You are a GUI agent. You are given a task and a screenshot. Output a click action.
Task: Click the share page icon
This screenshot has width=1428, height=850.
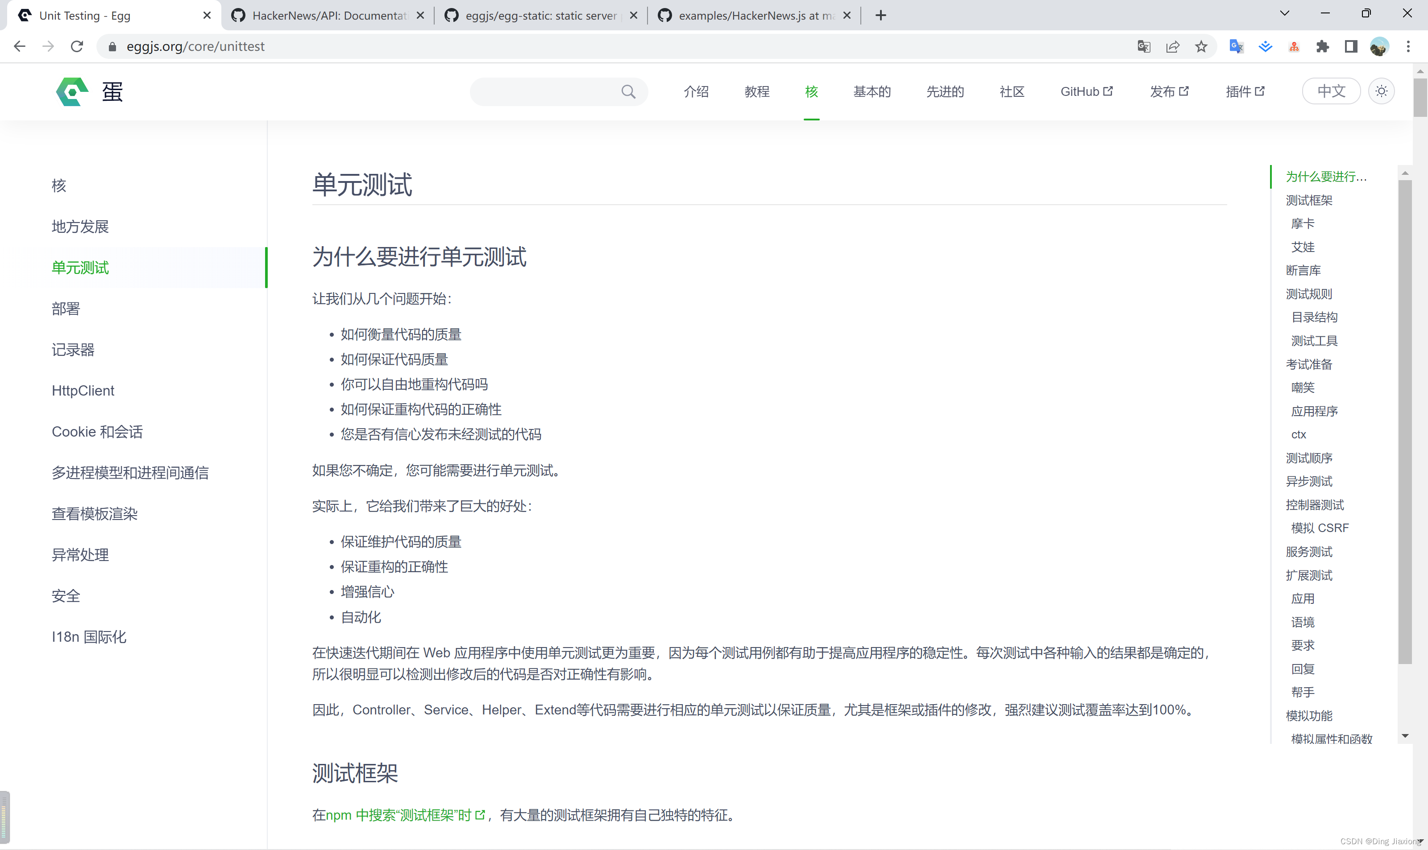click(1172, 46)
